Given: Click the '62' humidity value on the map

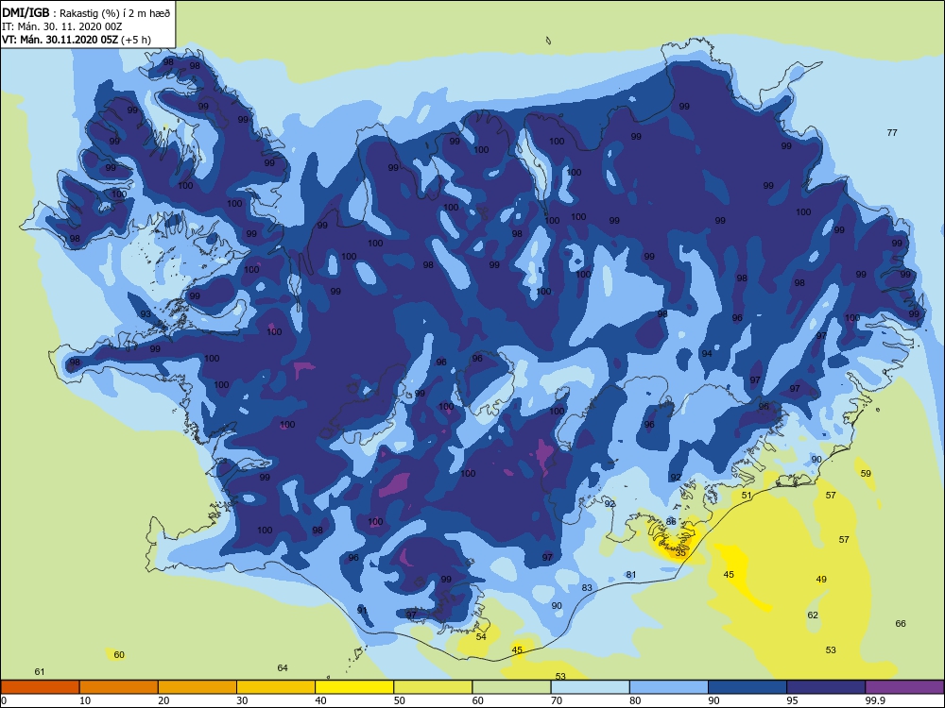Looking at the screenshot, I should (x=813, y=615).
